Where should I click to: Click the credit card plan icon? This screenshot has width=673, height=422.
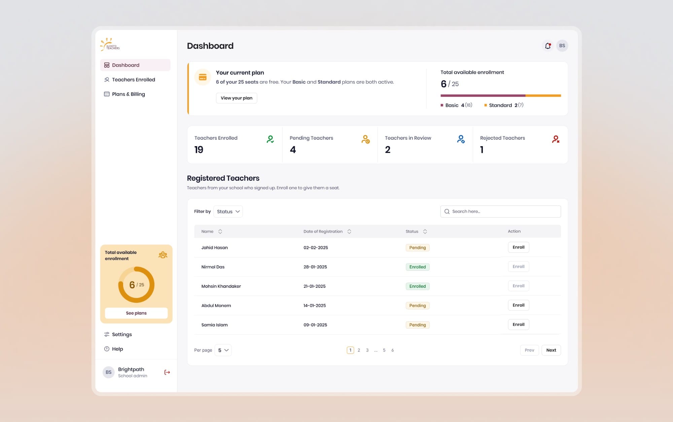203,77
